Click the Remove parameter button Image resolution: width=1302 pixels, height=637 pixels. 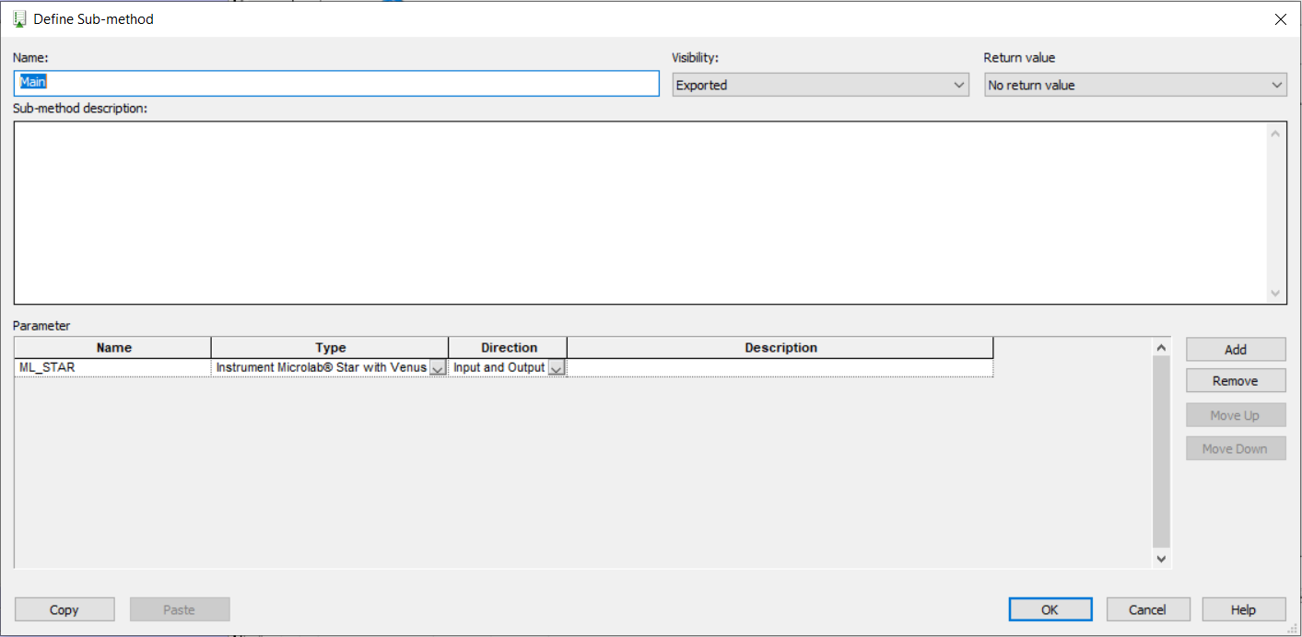tap(1236, 381)
